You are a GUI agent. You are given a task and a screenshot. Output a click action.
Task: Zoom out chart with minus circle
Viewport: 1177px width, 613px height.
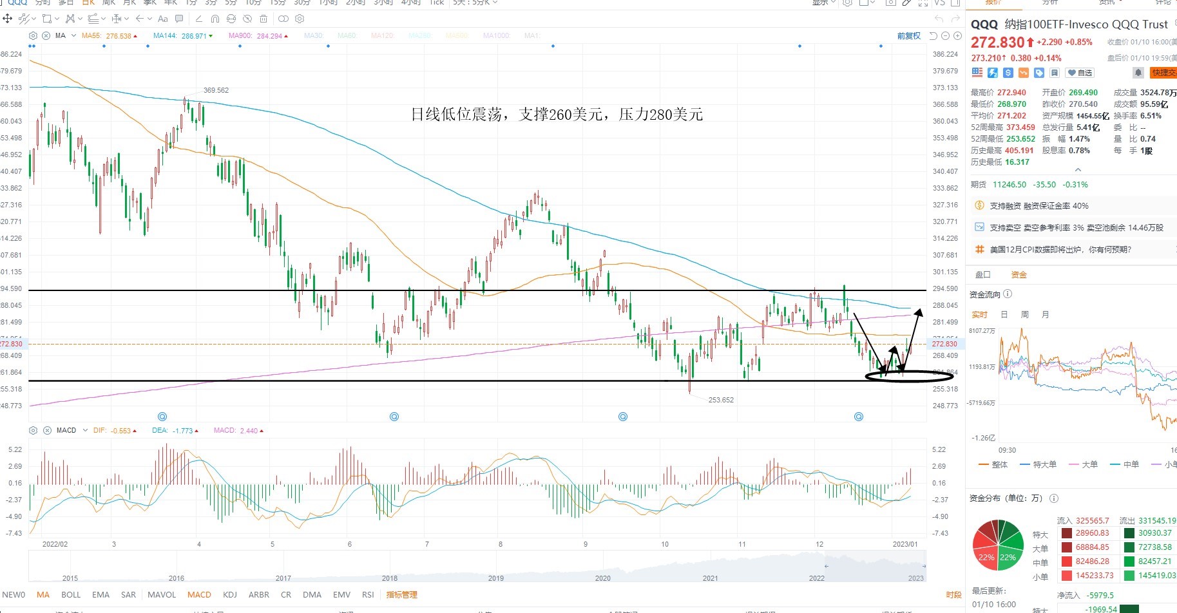coord(945,36)
